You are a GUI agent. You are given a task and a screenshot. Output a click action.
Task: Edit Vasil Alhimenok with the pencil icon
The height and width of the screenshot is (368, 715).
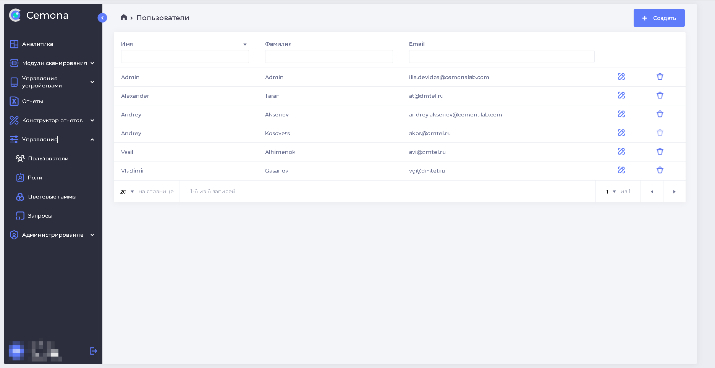[621, 152]
